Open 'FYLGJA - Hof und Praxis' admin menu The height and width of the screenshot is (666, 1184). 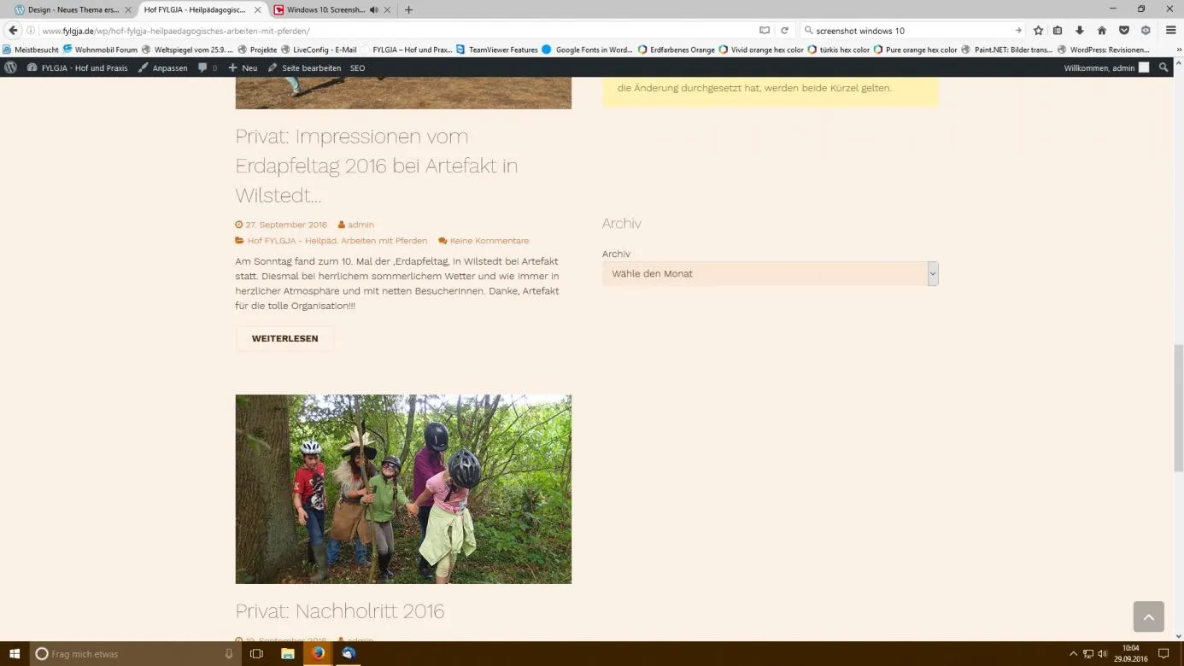click(77, 67)
